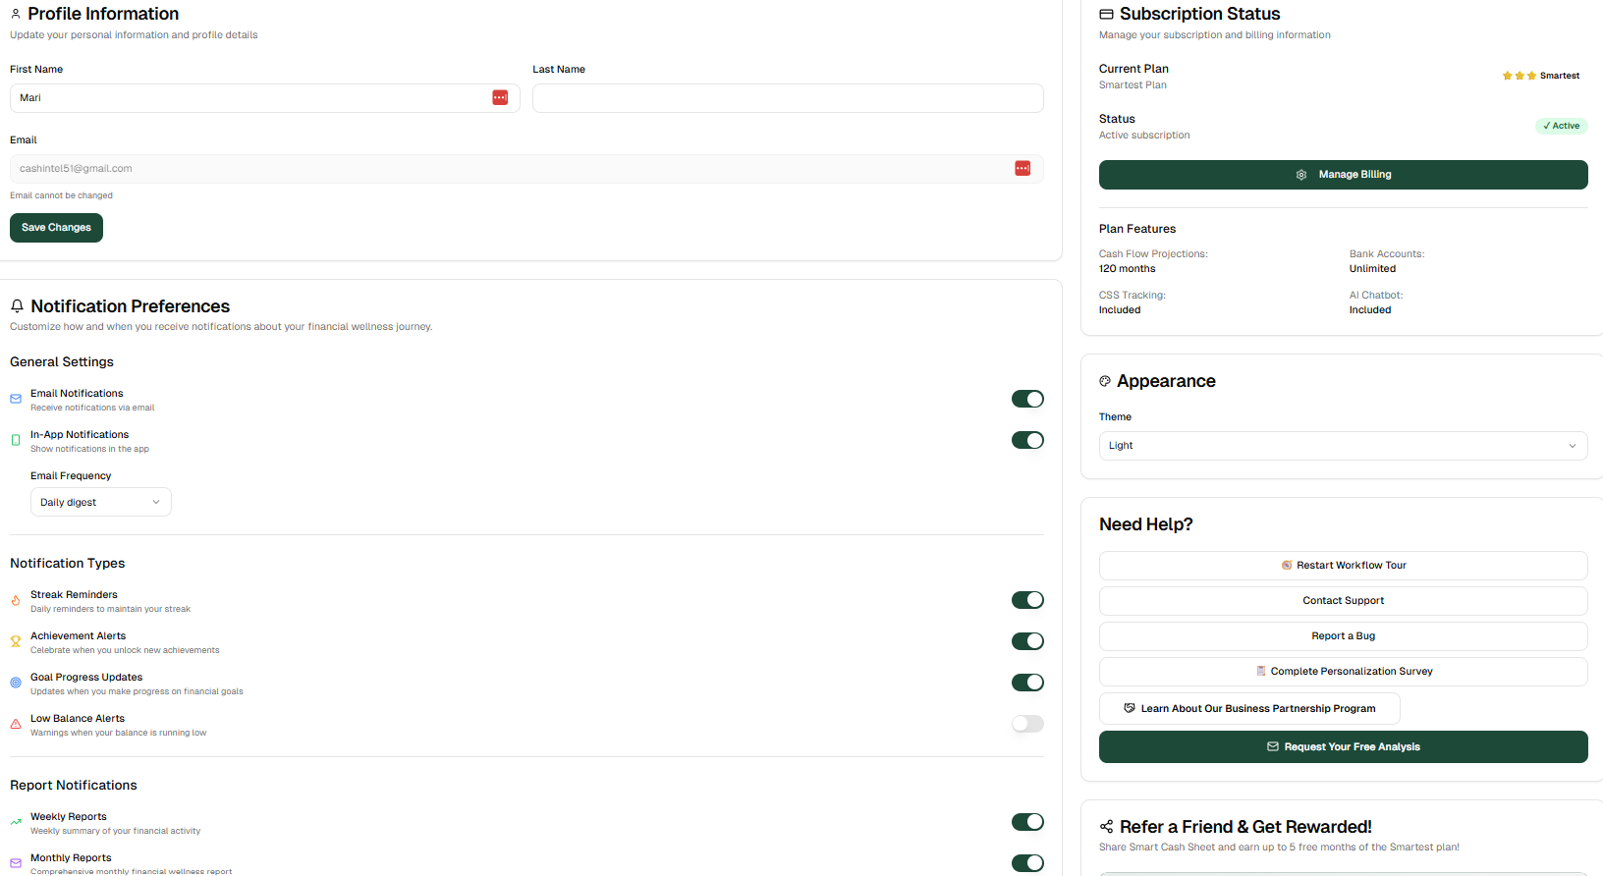This screenshot has width=1603, height=876.
Task: Click the empty Last Name input field
Action: pos(788,98)
